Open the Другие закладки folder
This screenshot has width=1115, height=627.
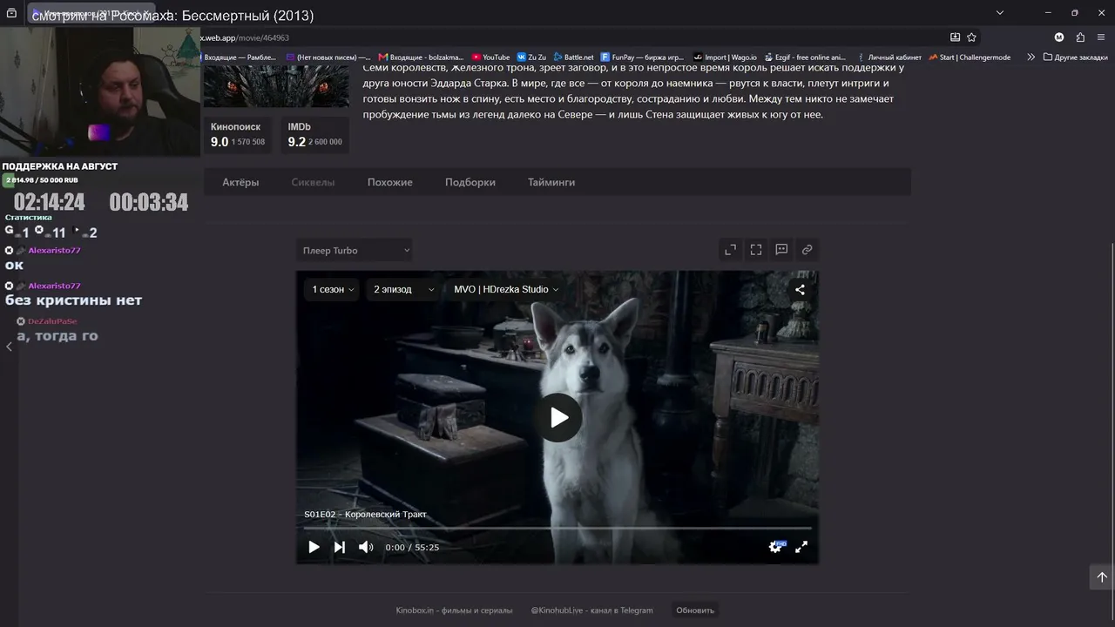1075,57
